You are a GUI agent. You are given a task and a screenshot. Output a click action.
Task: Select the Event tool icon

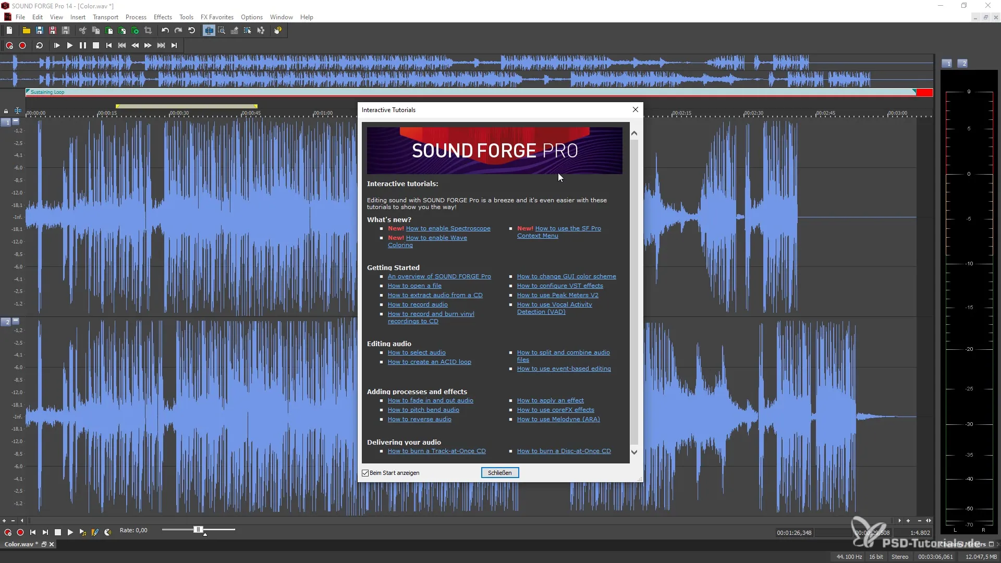[x=248, y=31]
